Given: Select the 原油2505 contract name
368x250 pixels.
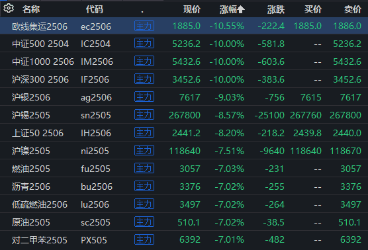Looking at the screenshot, I should pyautogui.click(x=31, y=222).
